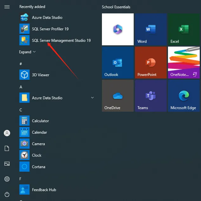Click the School Essentials group title
Viewport: 201px width, 201px height.
tap(116, 7)
